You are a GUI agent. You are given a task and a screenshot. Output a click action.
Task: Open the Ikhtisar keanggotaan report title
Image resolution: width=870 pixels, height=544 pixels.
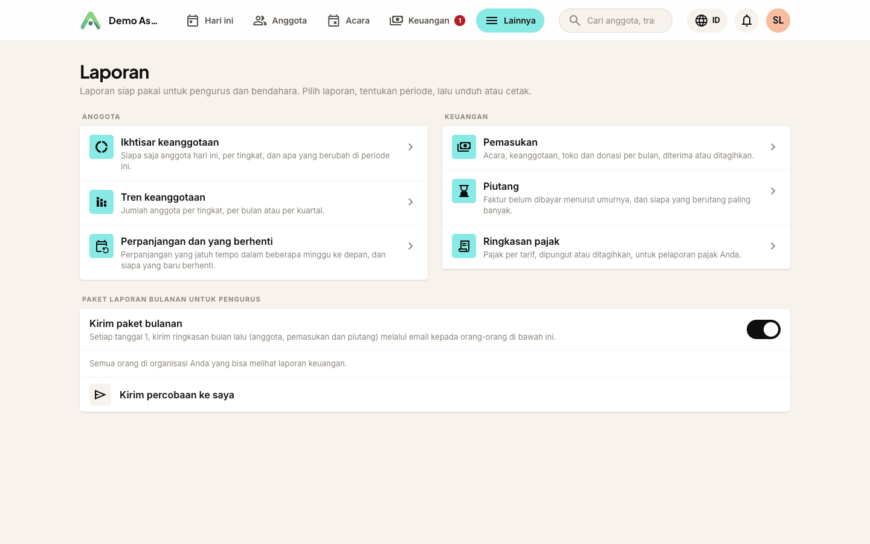pos(170,142)
